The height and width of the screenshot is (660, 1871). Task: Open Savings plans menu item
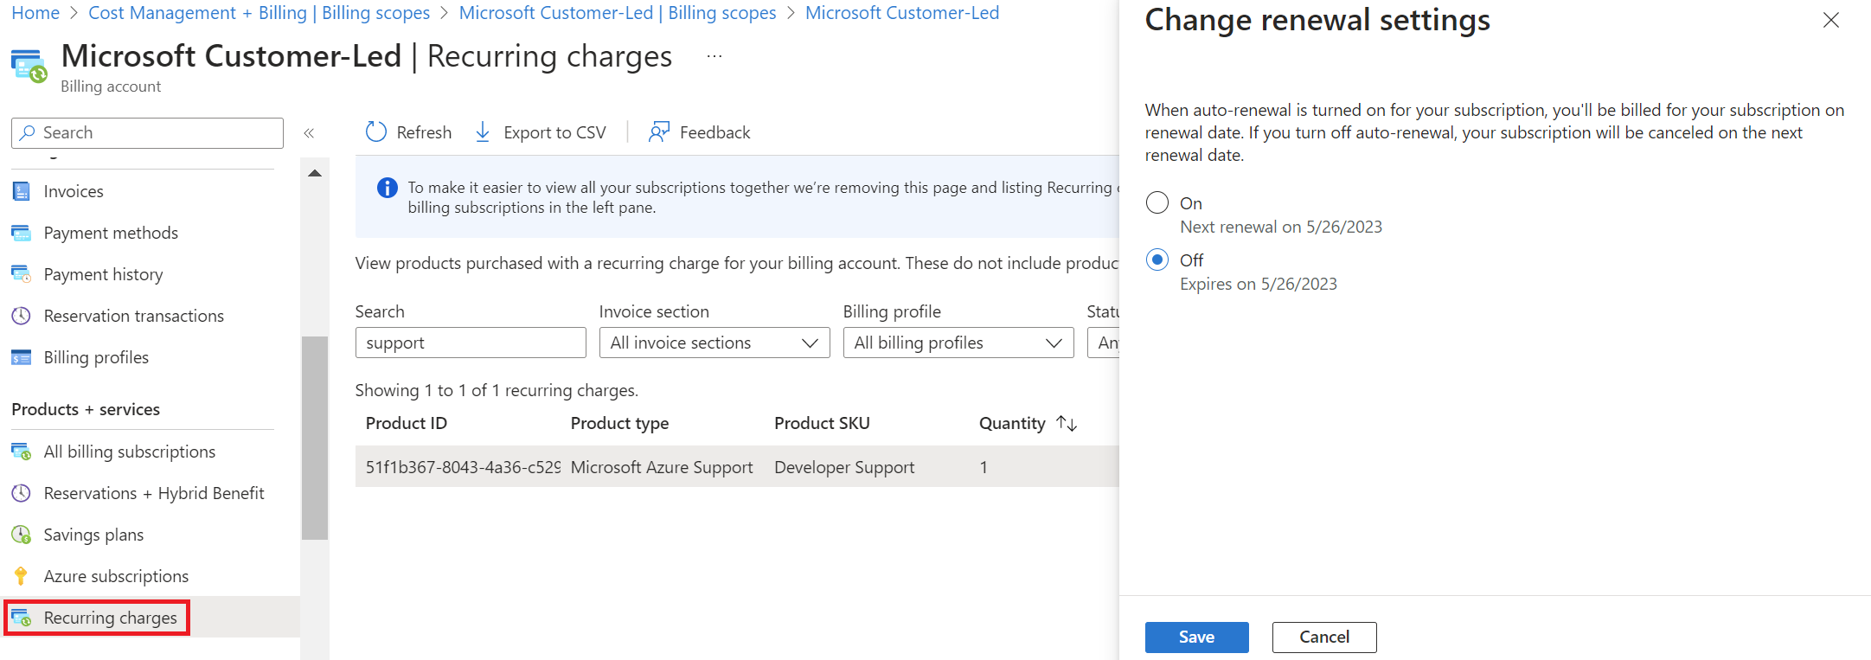click(x=93, y=535)
